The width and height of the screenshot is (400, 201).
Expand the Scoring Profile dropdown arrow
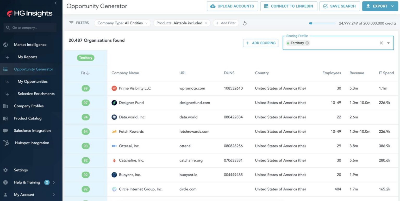(388, 43)
